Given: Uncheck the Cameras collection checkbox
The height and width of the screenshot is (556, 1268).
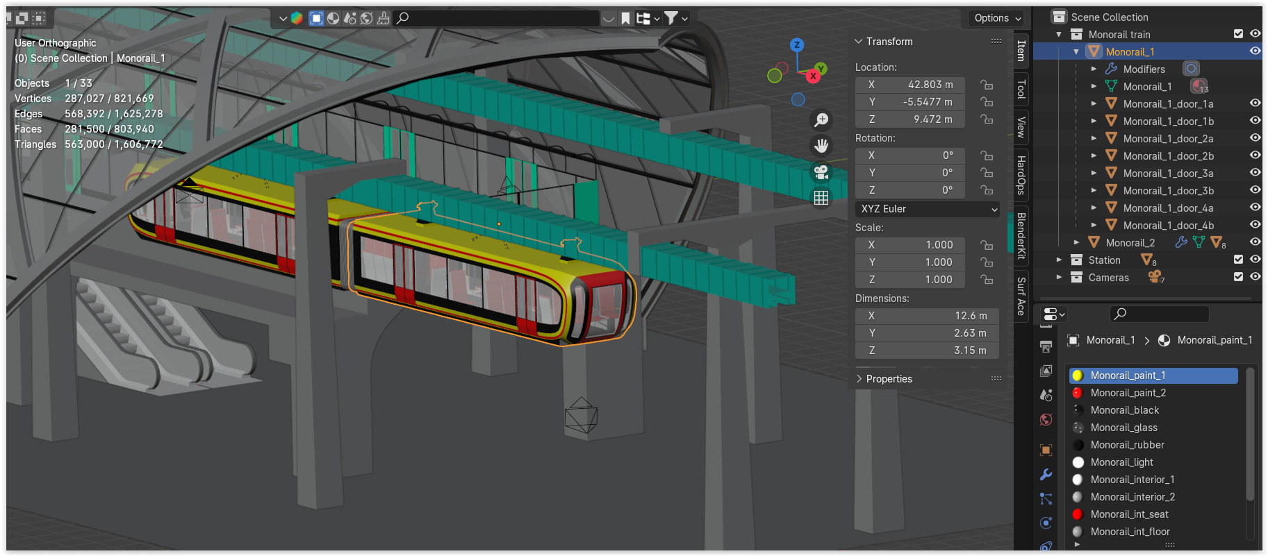Looking at the screenshot, I should coord(1238,277).
